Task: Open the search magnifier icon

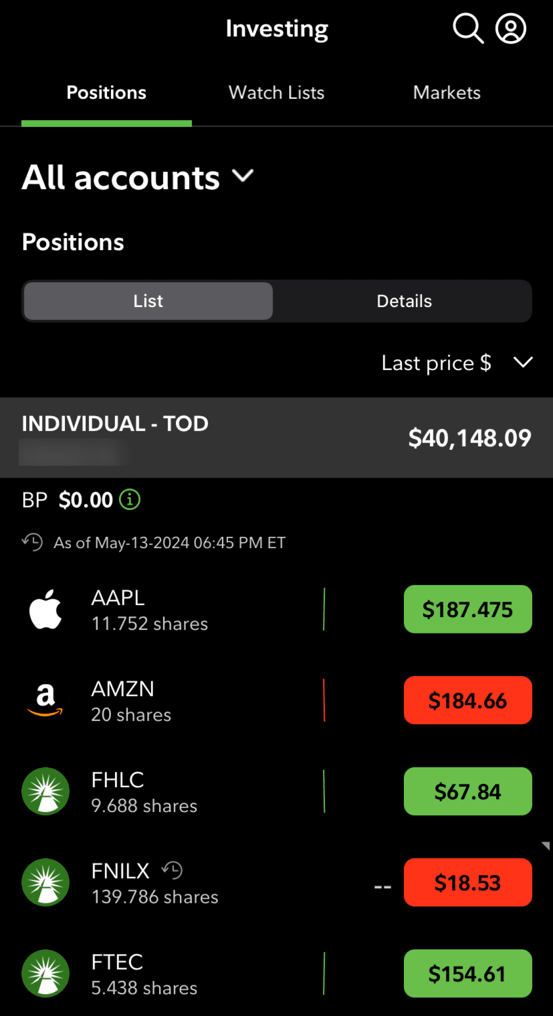Action: tap(468, 29)
